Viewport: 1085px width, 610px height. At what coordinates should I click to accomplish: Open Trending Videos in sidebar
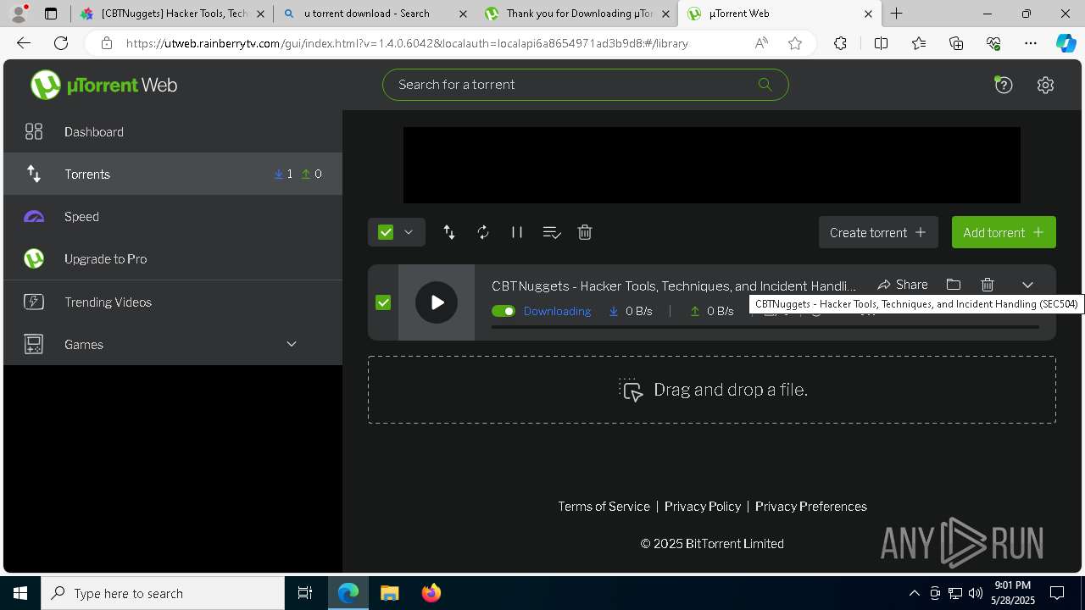pos(173,302)
